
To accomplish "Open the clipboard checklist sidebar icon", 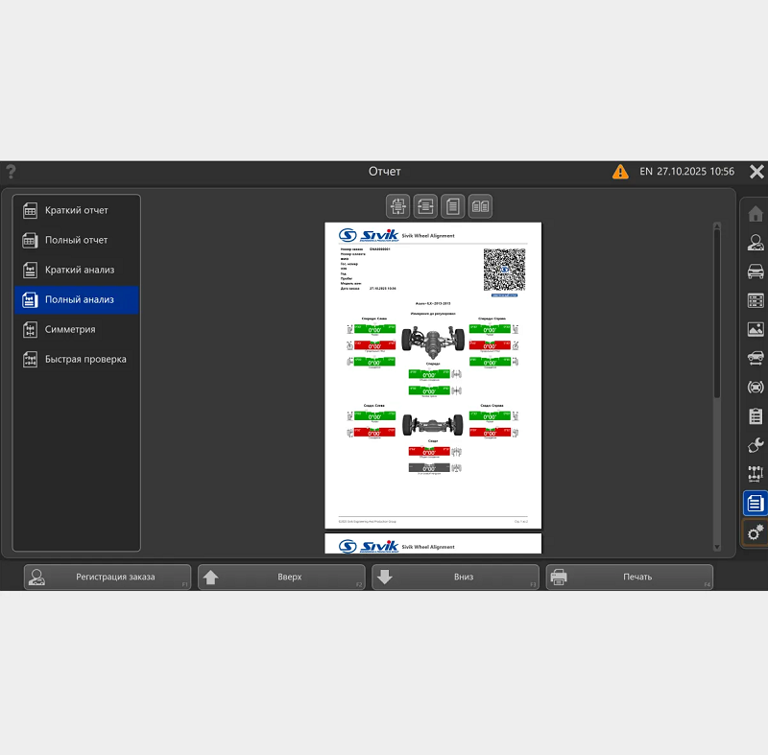I will pos(756,416).
